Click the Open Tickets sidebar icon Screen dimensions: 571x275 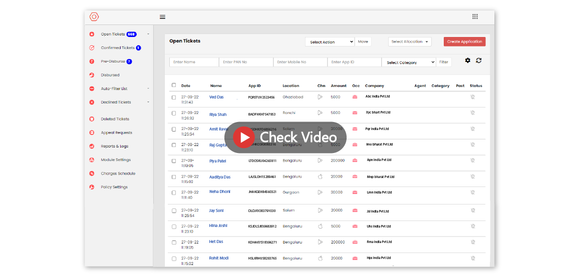92,34
